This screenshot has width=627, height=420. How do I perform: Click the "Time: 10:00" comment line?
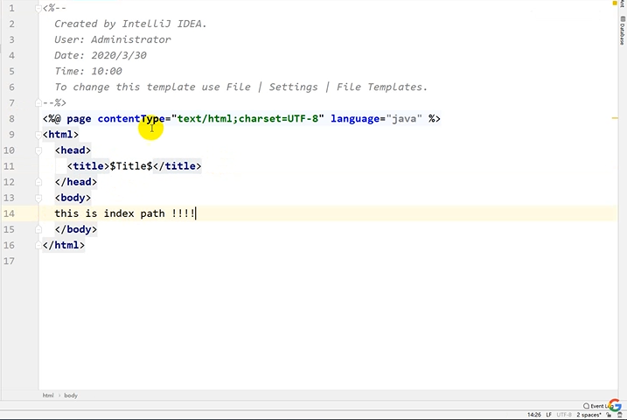pos(88,71)
